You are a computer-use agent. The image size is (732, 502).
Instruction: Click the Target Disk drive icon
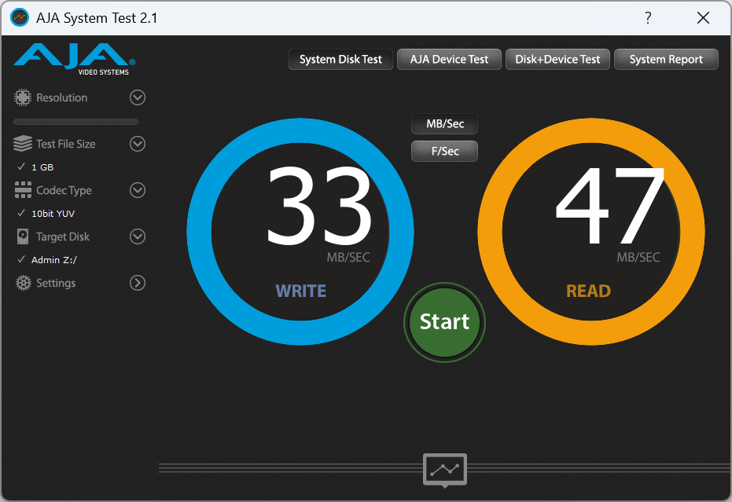(x=22, y=236)
